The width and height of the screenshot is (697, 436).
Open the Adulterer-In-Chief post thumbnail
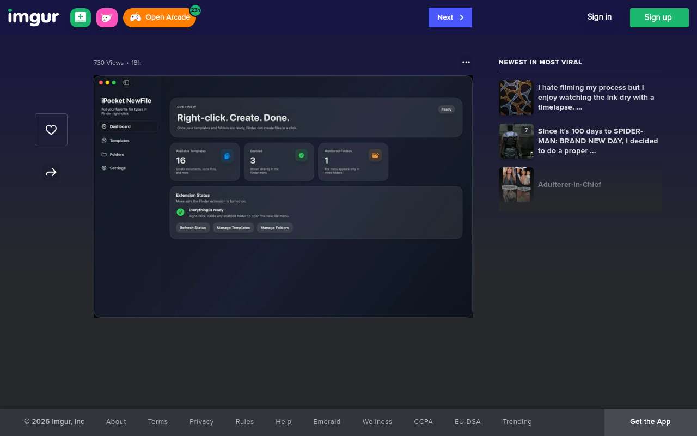click(x=516, y=185)
